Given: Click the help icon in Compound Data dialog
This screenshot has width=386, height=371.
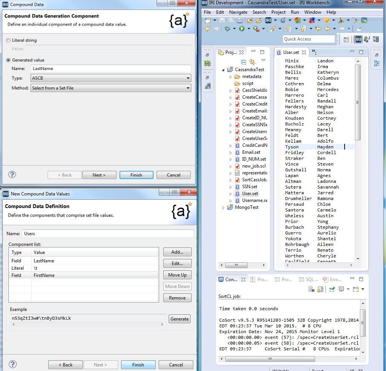Looking at the screenshot, I should pos(12,174).
